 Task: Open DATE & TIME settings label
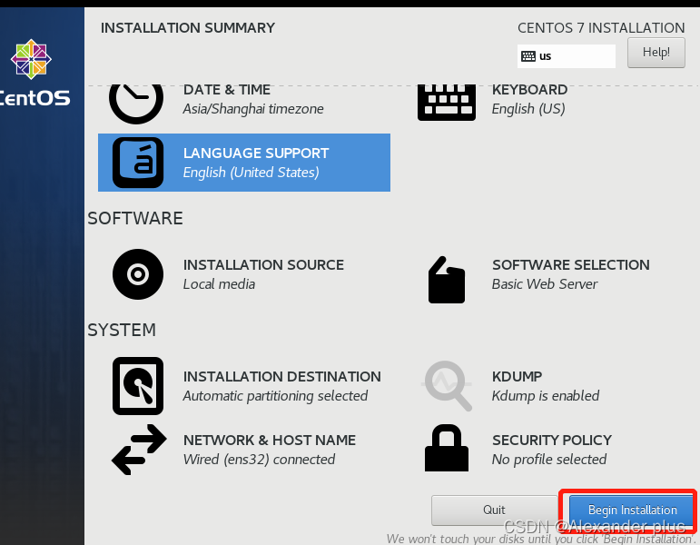pos(227,90)
